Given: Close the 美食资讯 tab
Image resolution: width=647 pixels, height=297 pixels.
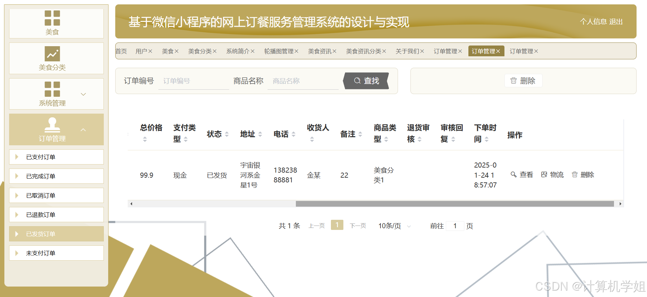Looking at the screenshot, I should pyautogui.click(x=335, y=51).
